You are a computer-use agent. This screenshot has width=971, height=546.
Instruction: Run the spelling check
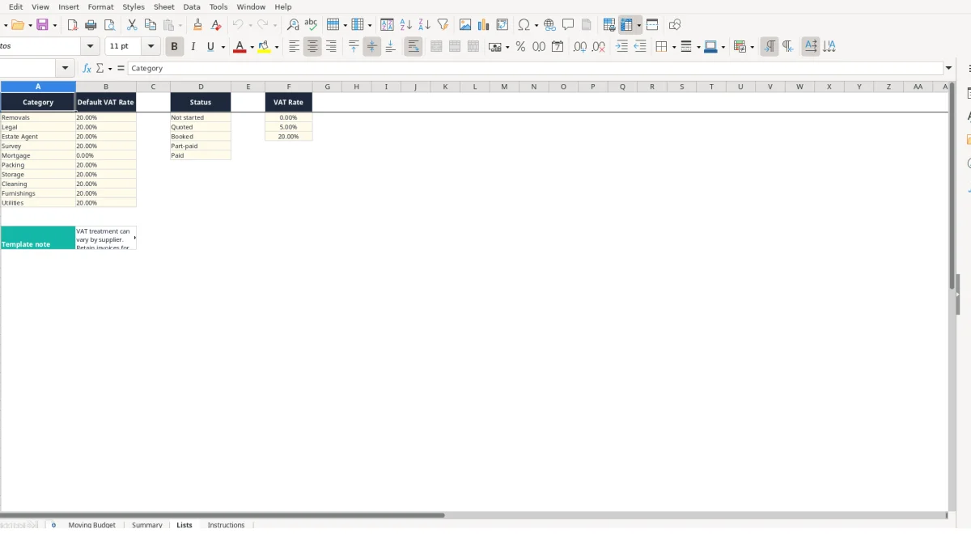pos(311,25)
